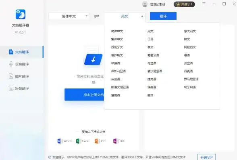Pick 瑞典语 from the language list

click(152, 87)
